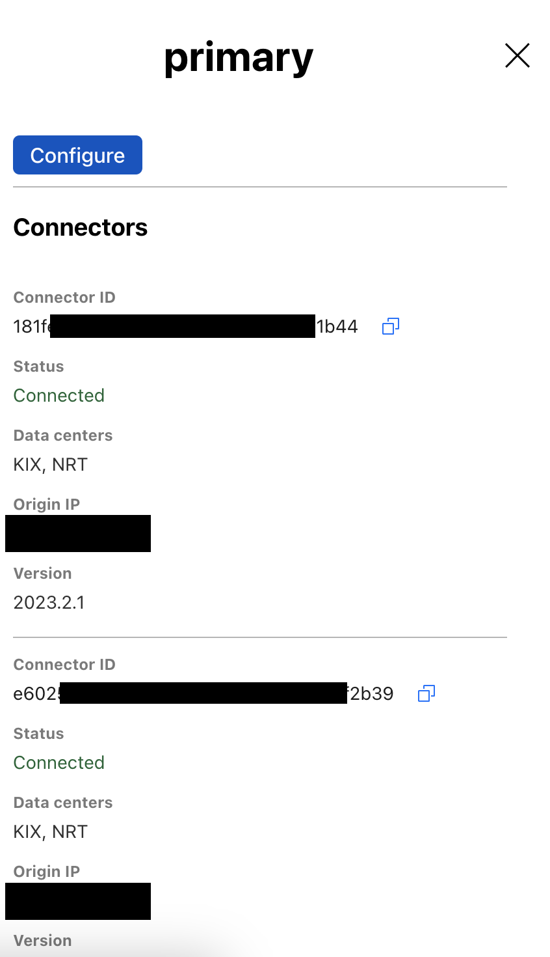550x957 pixels.
Task: Select the connector ID text starting with 181f
Action: (185, 326)
